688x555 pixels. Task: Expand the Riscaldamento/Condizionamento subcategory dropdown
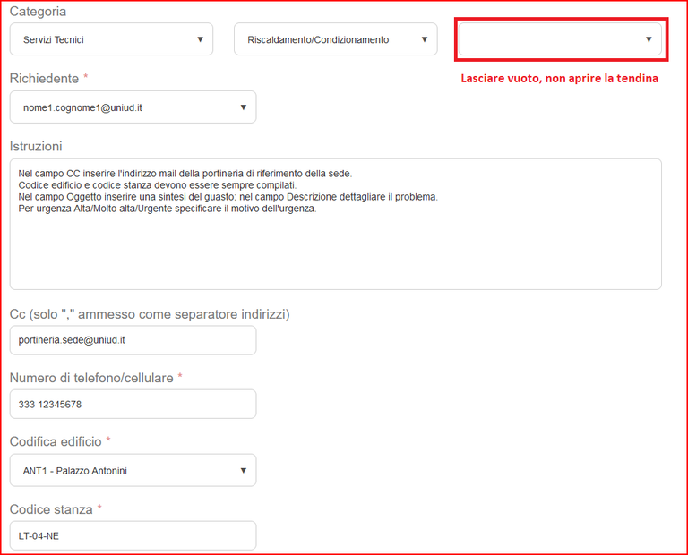click(335, 39)
